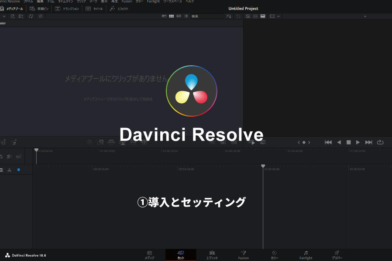This screenshot has width=392, height=261.
Task: Switch to the Fusion page tab
Action: point(243,255)
